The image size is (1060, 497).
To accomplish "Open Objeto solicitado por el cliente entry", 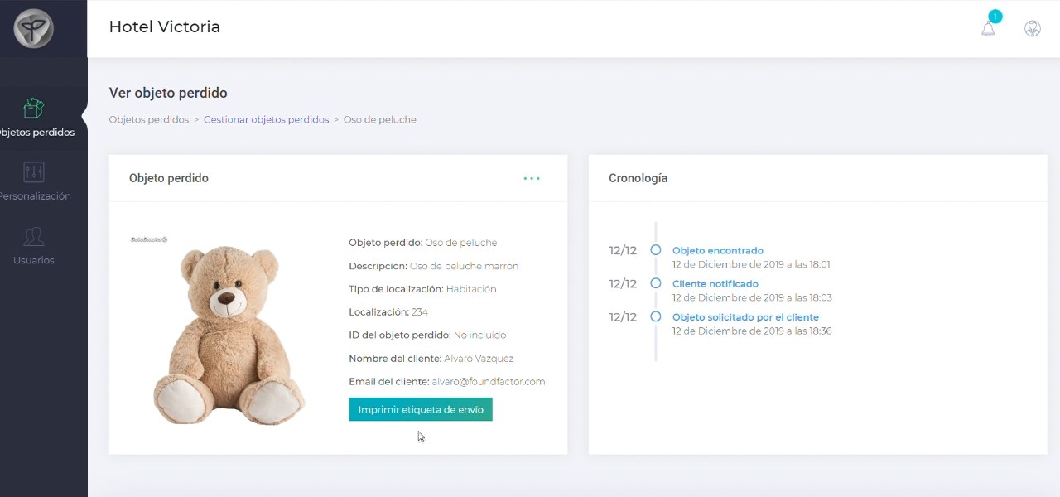I will tap(745, 317).
